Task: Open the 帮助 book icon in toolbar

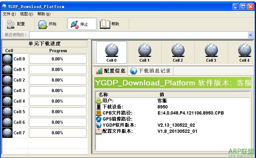Action: 105,24
